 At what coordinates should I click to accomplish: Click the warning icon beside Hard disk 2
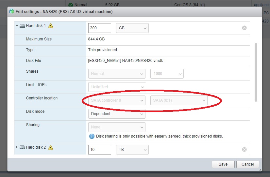tap(51, 147)
